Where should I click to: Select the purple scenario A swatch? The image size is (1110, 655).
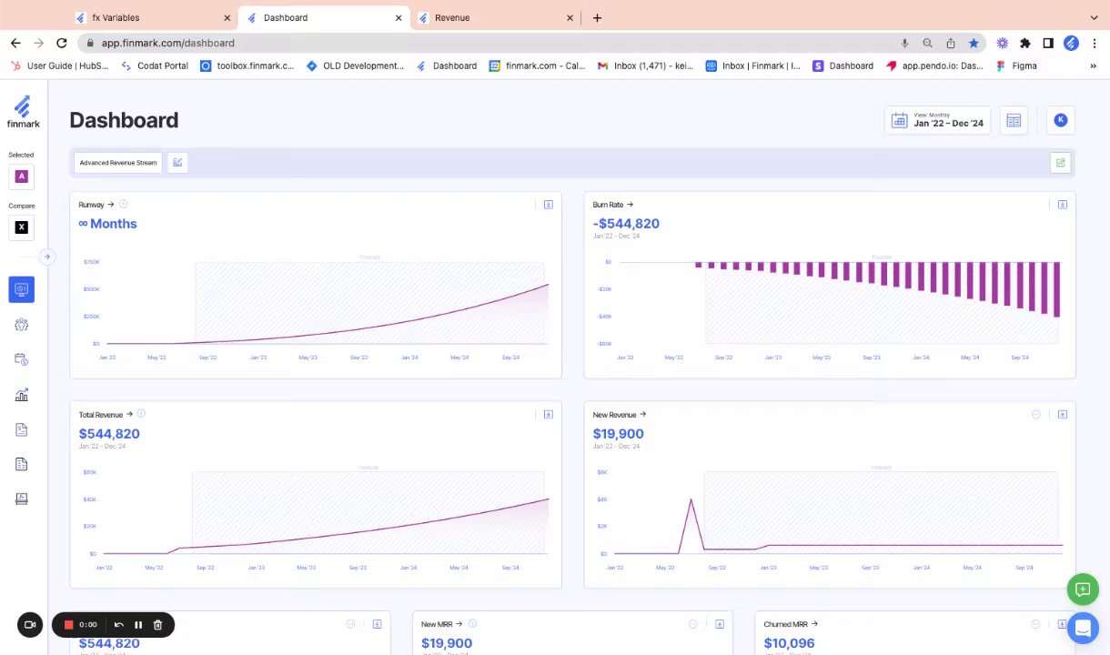click(22, 176)
